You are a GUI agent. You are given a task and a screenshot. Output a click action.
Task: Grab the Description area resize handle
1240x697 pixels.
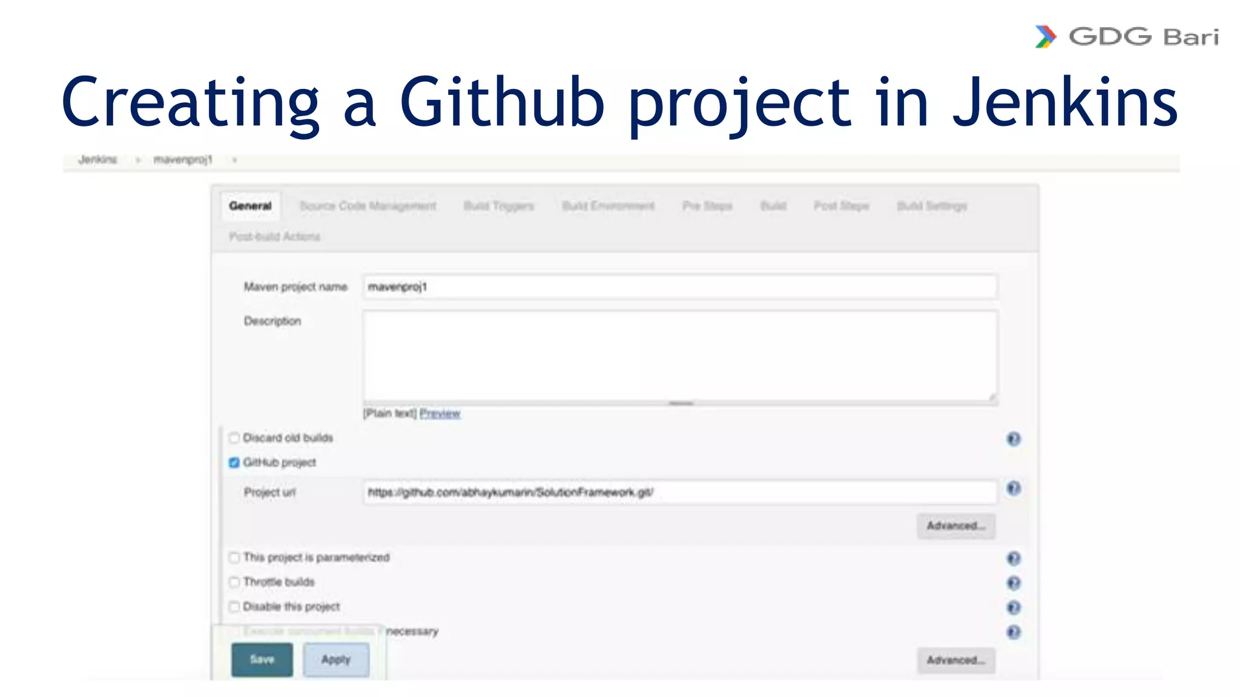(681, 403)
